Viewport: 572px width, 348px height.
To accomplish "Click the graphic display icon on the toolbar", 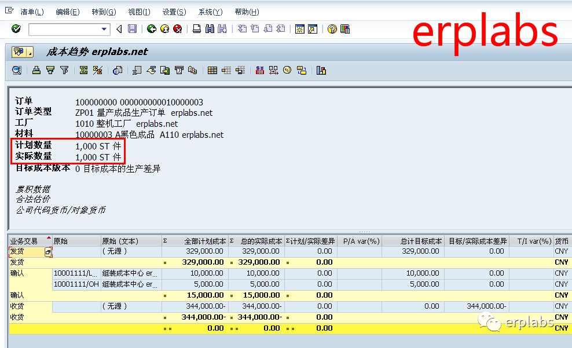I will 321,70.
